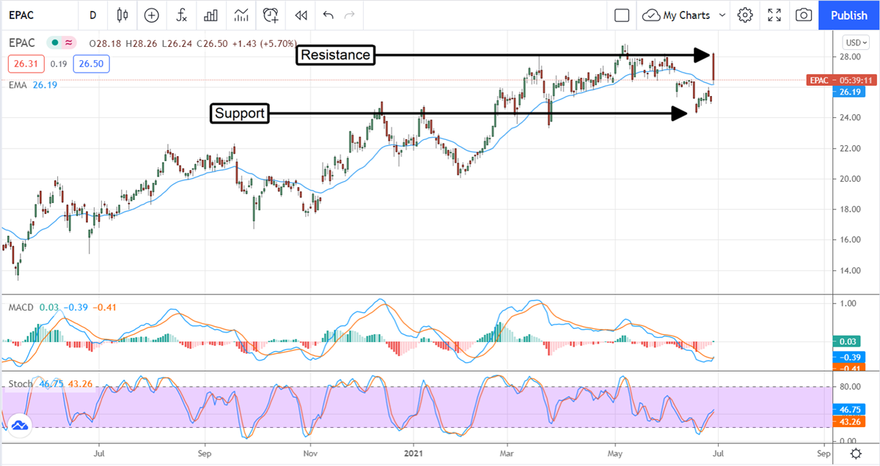Create an alert with the alarm clock icon
This screenshot has width=880, height=466.
(271, 15)
